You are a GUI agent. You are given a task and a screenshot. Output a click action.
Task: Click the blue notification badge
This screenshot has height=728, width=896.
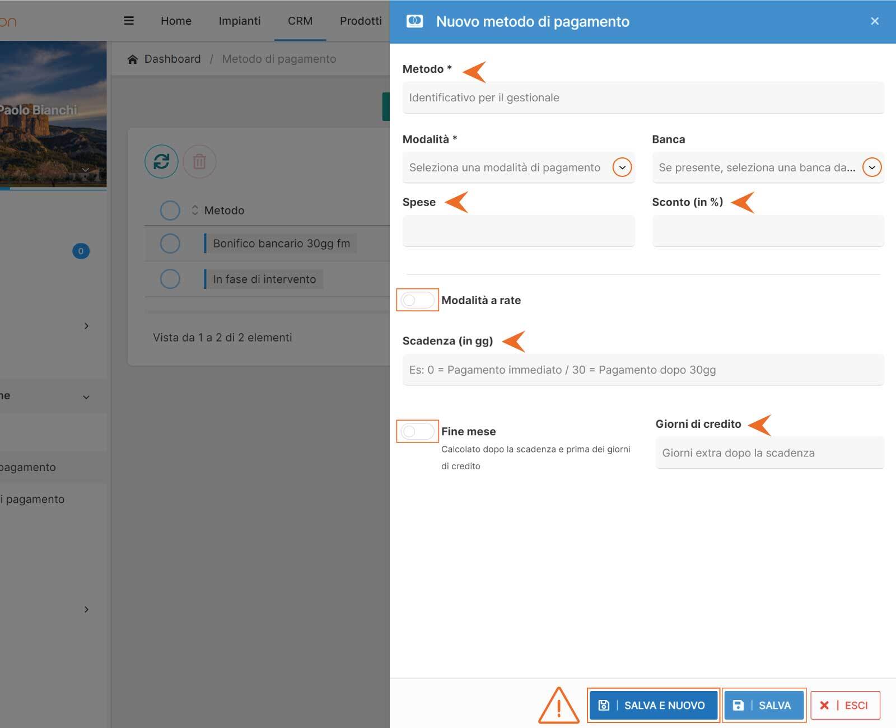coord(81,251)
